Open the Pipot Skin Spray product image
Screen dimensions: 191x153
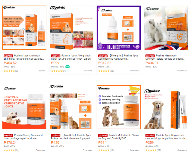(24, 28)
